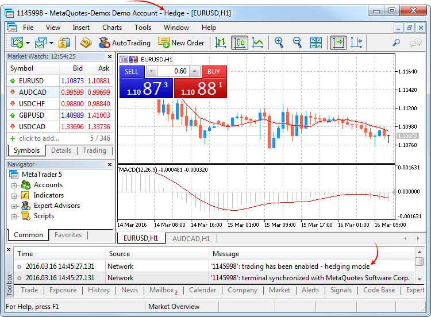Increase volume with the up arrow
This screenshot has width=431, height=317.
pos(195,71)
